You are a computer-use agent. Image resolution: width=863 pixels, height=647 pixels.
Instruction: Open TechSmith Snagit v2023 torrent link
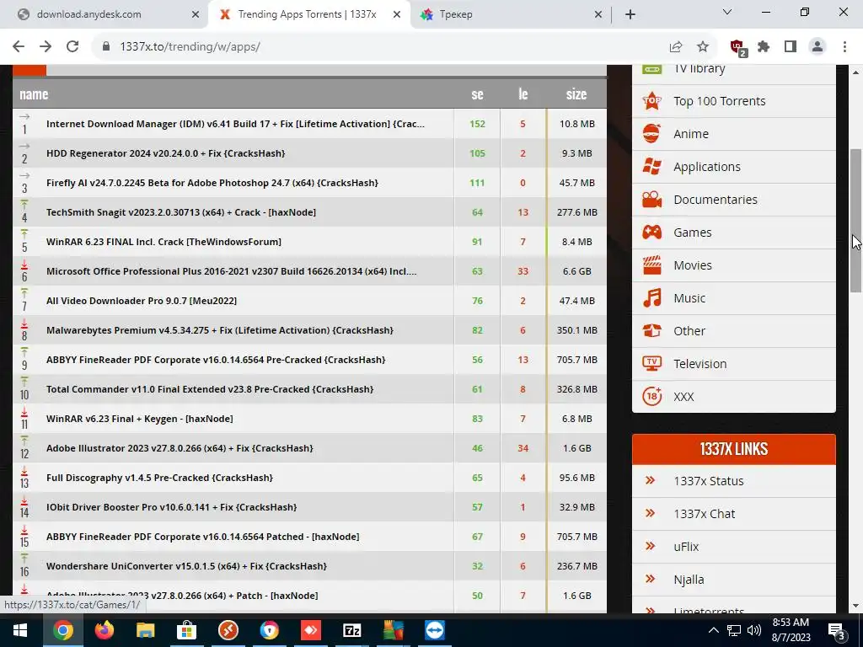(181, 212)
